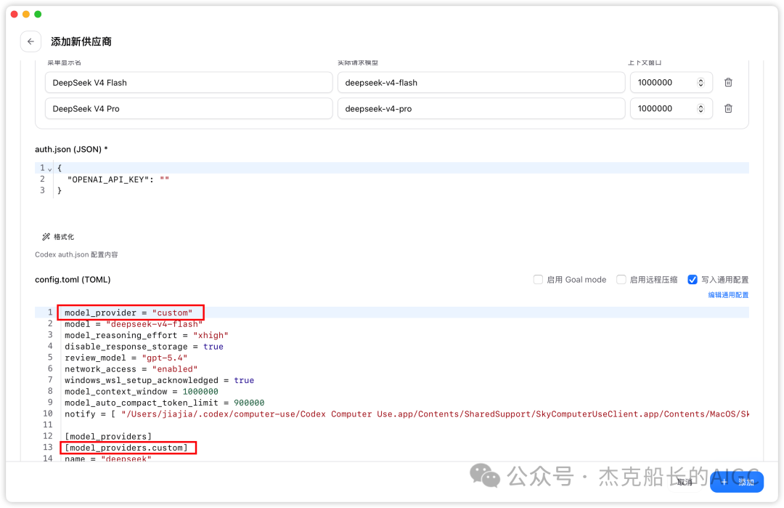Click the model = "deepseek-v4-flash" line
Screen dimensions: 784x508
134,324
